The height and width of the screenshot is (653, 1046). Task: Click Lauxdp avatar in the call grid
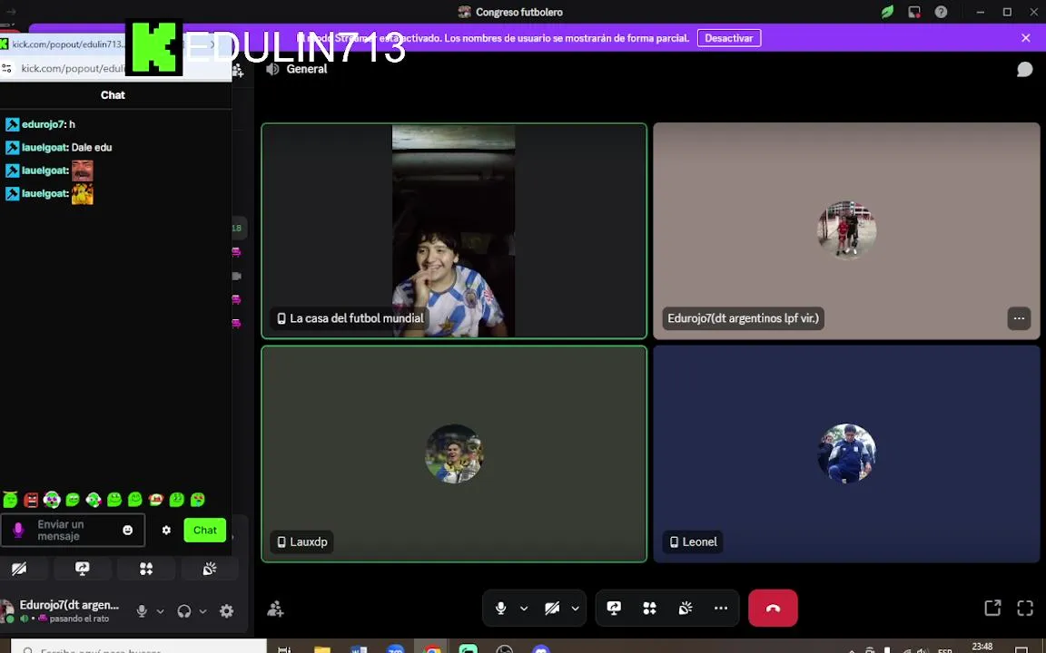click(x=454, y=453)
